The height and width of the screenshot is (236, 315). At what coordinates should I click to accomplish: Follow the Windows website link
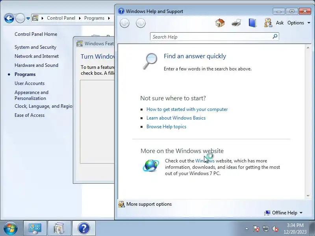[205, 161]
